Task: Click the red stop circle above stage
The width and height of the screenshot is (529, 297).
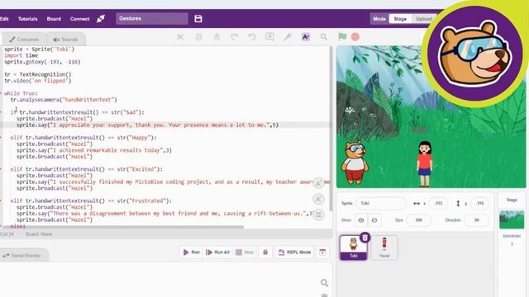Action: (x=355, y=36)
